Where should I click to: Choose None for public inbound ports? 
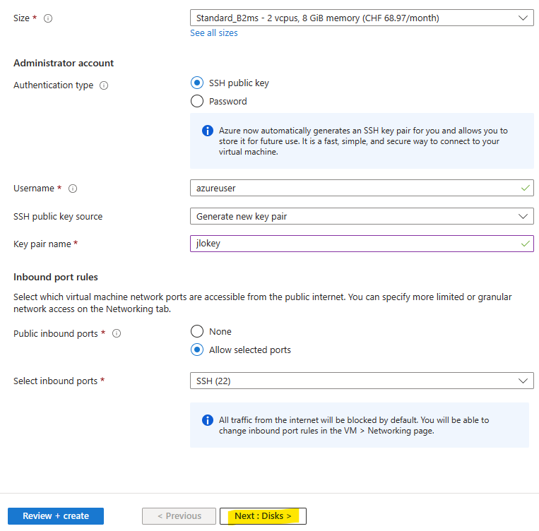tap(197, 331)
